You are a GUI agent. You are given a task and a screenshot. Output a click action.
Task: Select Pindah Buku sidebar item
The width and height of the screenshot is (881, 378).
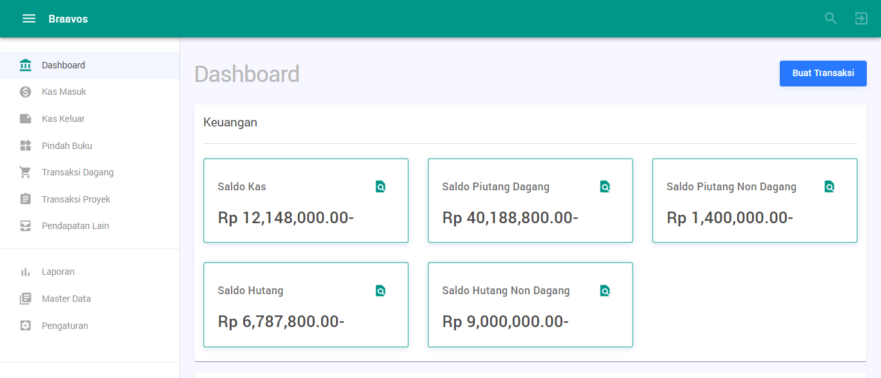click(66, 146)
